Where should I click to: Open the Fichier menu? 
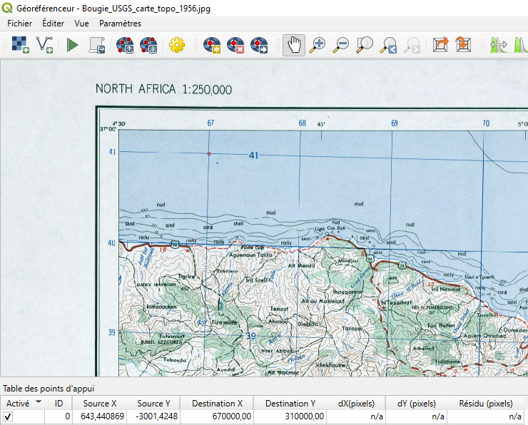tap(19, 24)
